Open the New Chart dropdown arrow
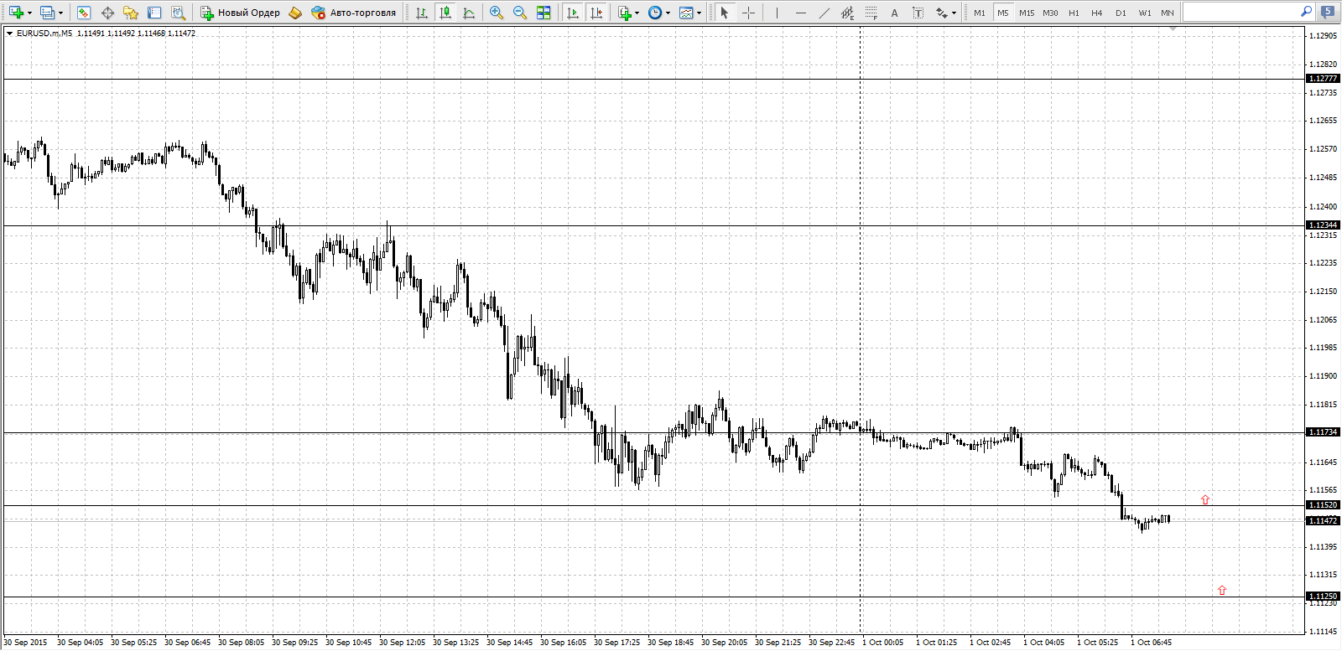Screen dimensions: 1342x651 point(29,13)
